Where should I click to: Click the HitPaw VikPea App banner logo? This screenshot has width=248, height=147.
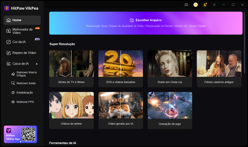[x=9, y=130]
